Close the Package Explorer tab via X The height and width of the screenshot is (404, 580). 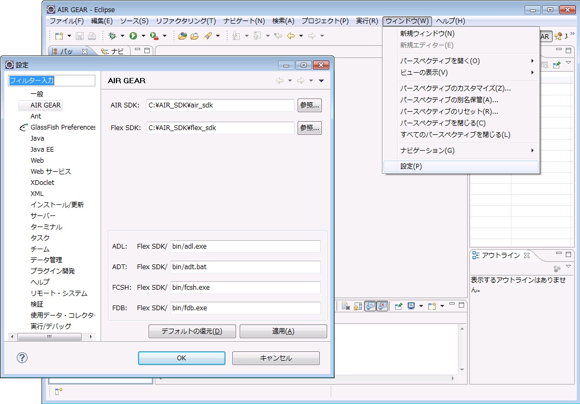pyautogui.click(x=84, y=52)
